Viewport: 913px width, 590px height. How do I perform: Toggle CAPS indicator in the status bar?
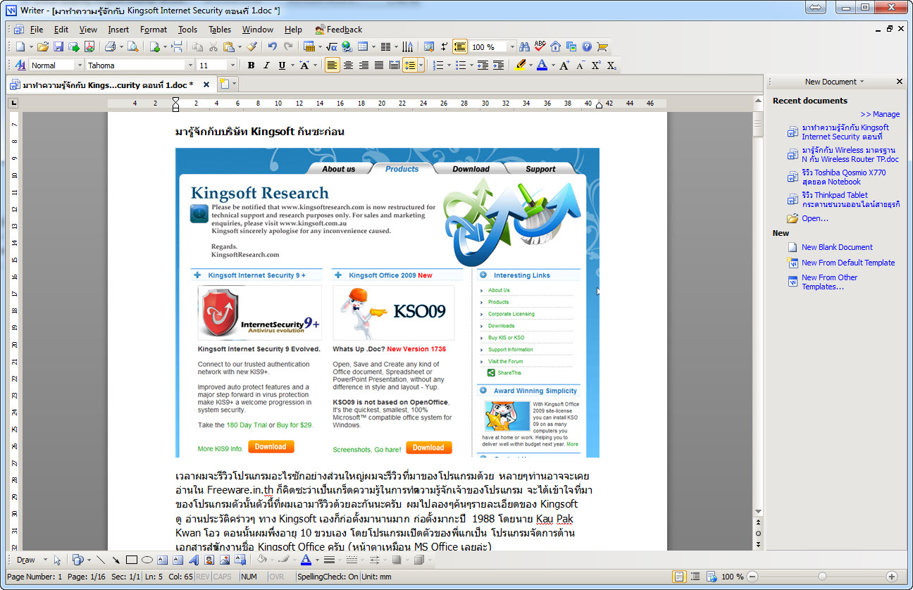click(x=223, y=577)
